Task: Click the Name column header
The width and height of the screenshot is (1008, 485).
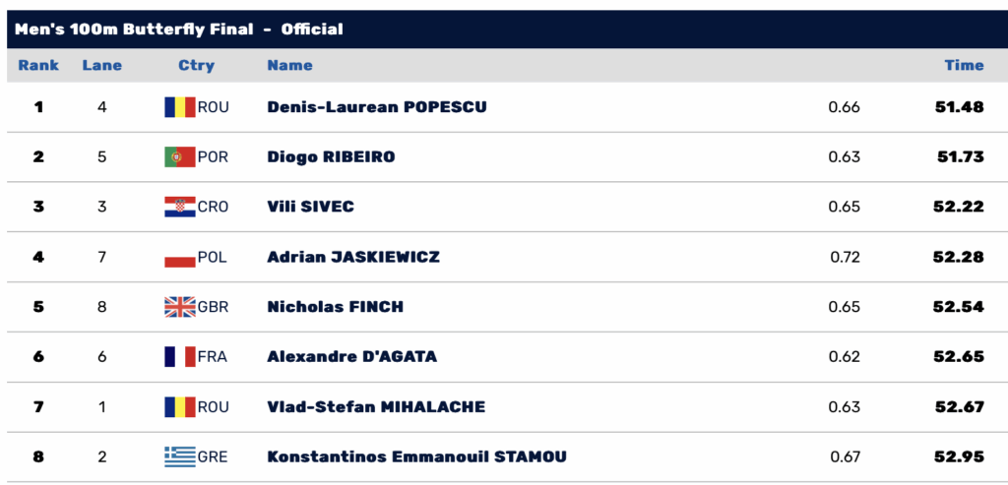Action: tap(289, 66)
